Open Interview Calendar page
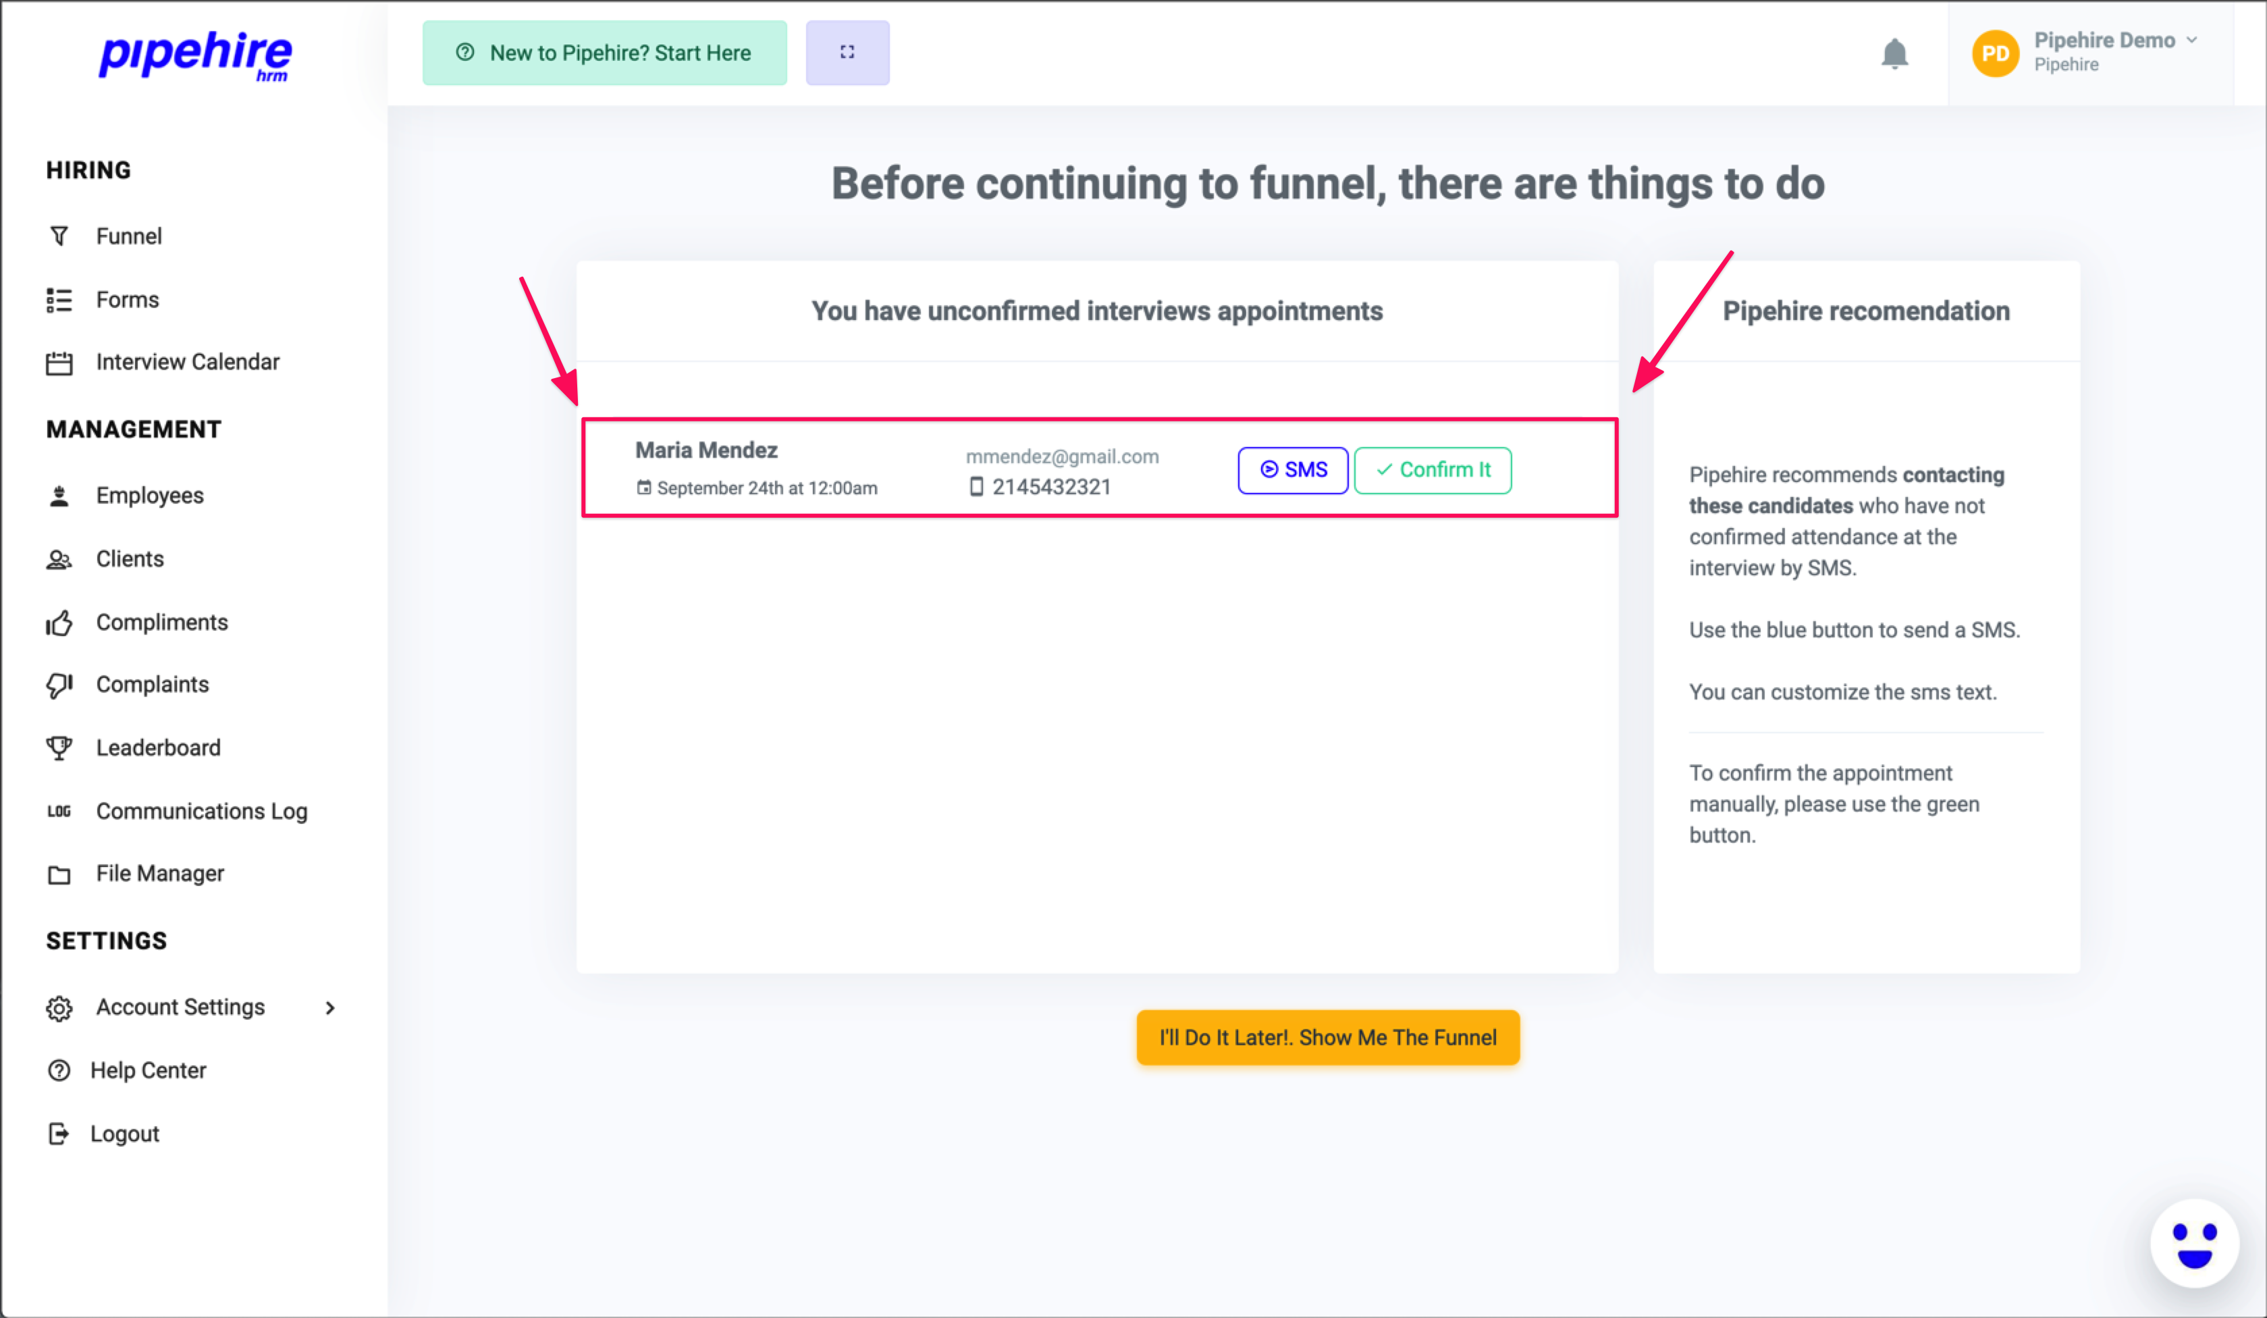Image resolution: width=2267 pixels, height=1318 pixels. point(188,362)
